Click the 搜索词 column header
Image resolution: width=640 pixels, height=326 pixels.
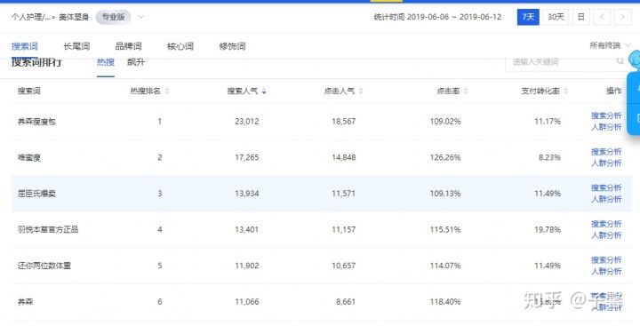click(x=29, y=91)
